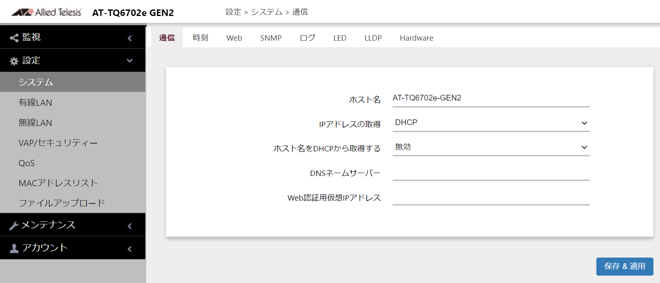Click the アカウント person icon
660x283 pixels.
14,249
